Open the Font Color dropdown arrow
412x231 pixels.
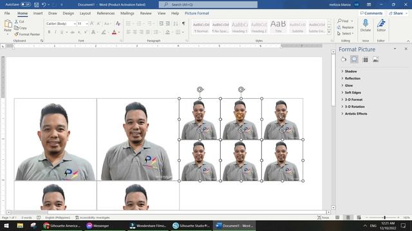pos(119,32)
